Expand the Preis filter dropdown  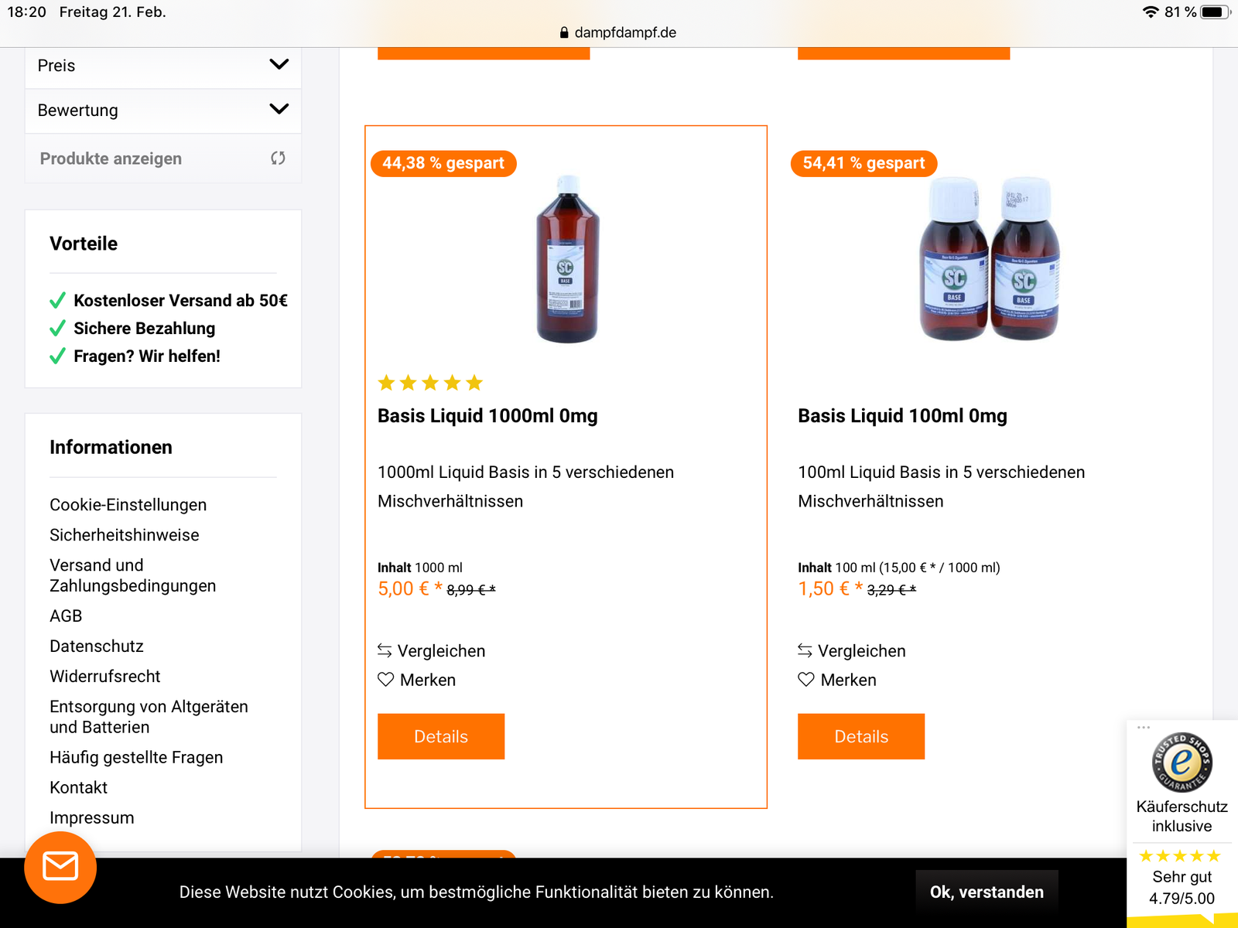coord(279,65)
